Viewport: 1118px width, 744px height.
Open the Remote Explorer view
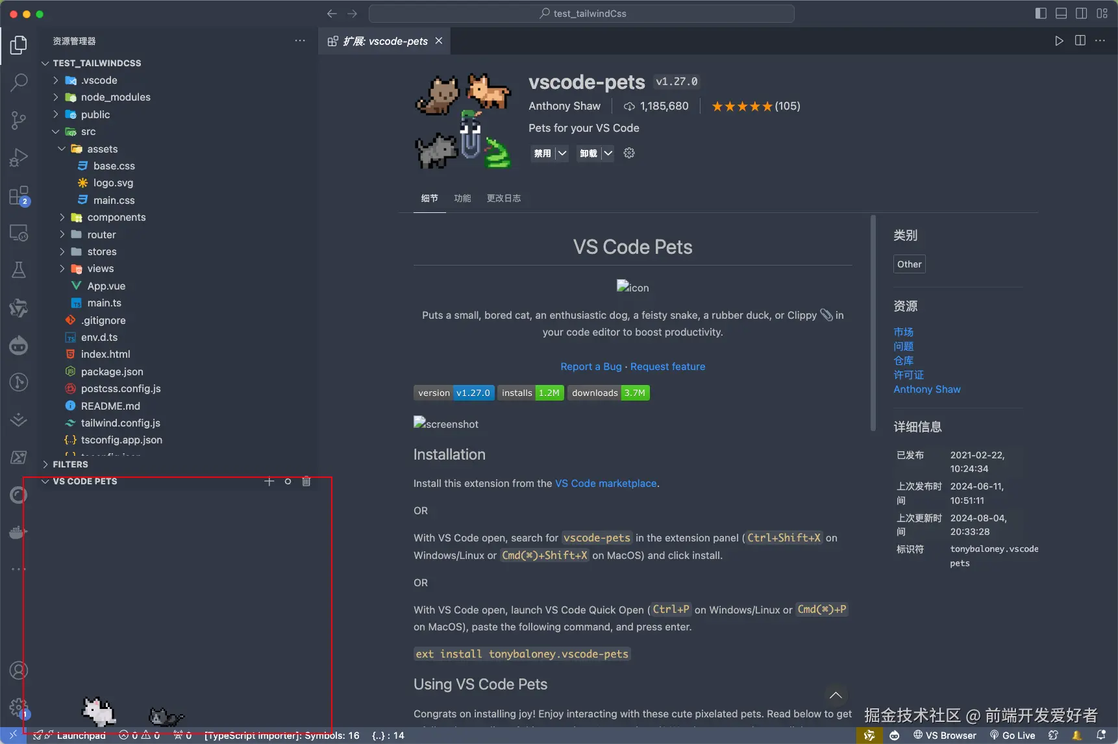[19, 232]
